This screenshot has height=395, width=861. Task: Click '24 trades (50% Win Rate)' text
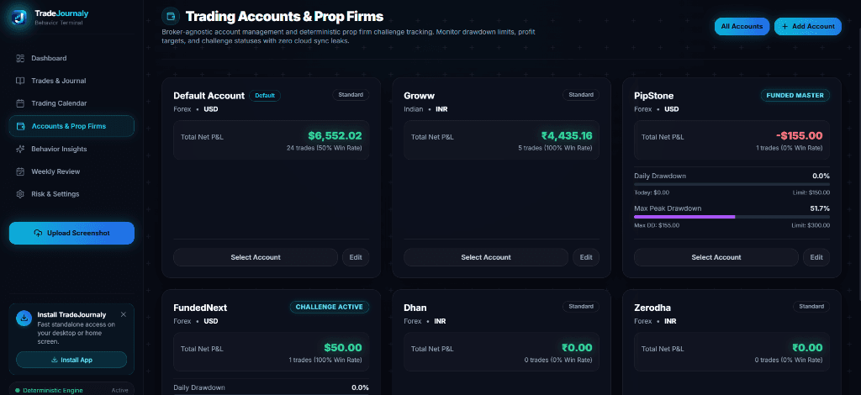click(x=325, y=148)
